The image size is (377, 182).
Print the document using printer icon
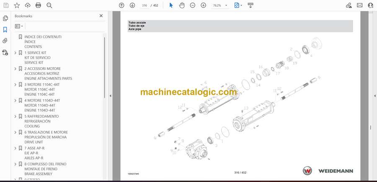(x=39, y=5)
